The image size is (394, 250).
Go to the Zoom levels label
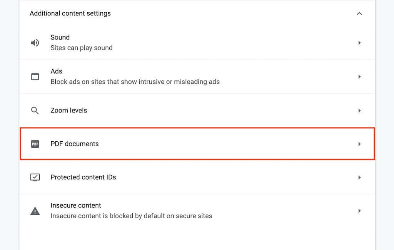(69, 111)
